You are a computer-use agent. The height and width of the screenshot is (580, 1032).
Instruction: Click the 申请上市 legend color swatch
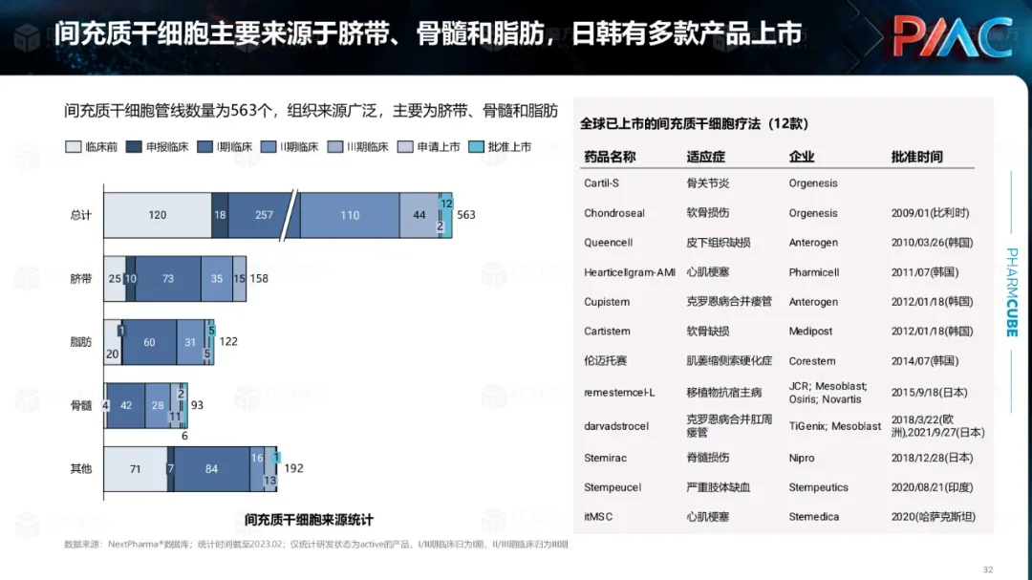click(405, 147)
